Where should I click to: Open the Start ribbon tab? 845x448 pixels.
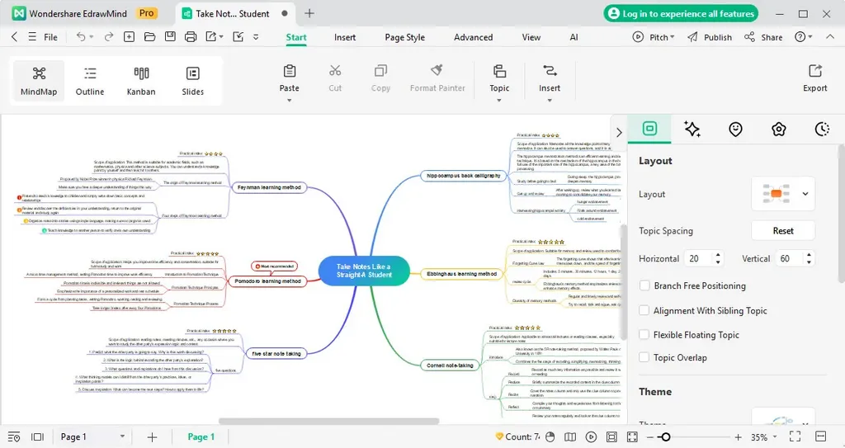(x=296, y=37)
